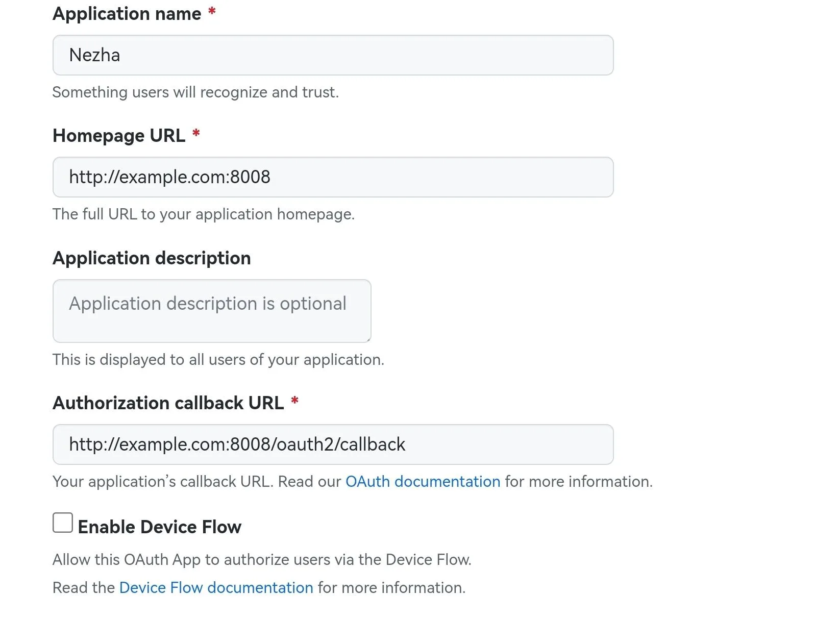Click the 'Enable Device Flow' label text

[160, 527]
